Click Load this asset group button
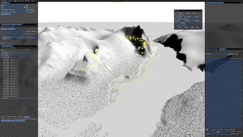This screenshot has width=243, height=137. 8,121
